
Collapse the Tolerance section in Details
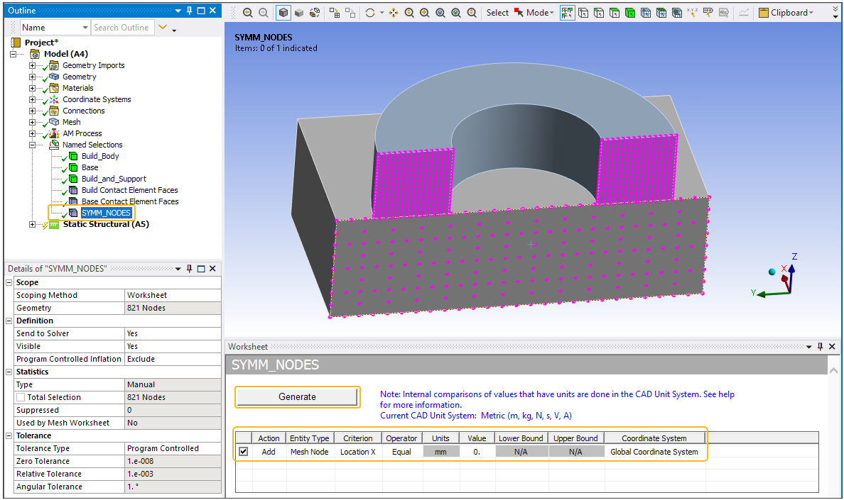(x=9, y=435)
